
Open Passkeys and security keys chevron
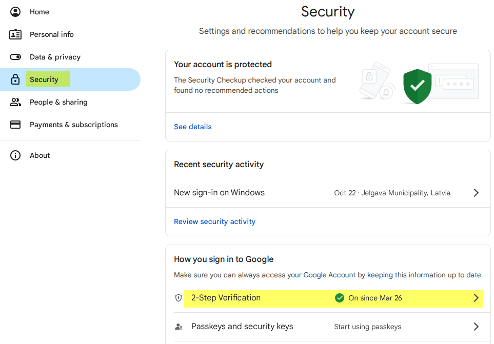click(x=476, y=327)
